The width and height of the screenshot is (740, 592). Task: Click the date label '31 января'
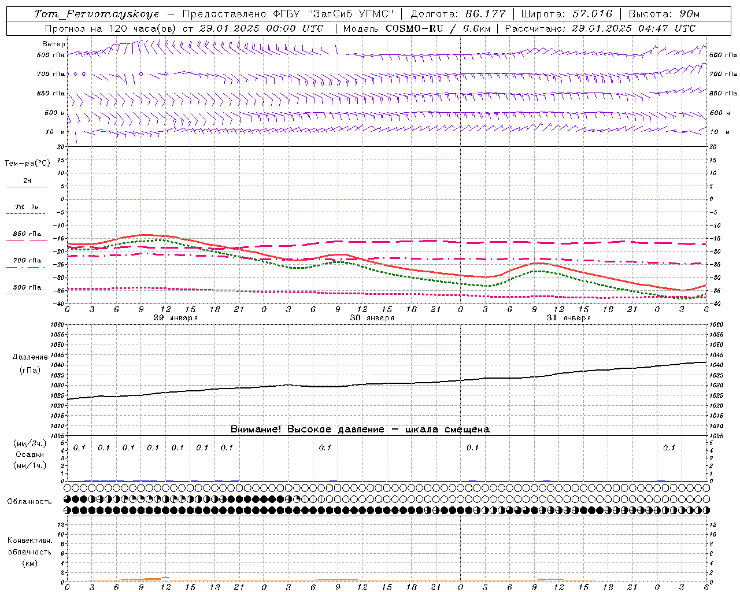pyautogui.click(x=568, y=318)
